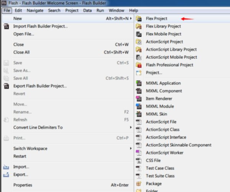
Task: Click the Import Flash Builder Project icon
Action: pos(6,26)
